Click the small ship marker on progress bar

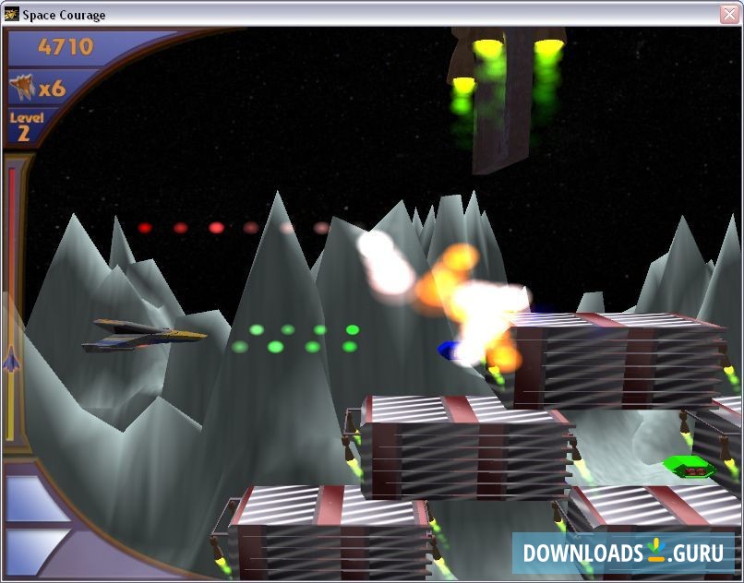tap(11, 359)
